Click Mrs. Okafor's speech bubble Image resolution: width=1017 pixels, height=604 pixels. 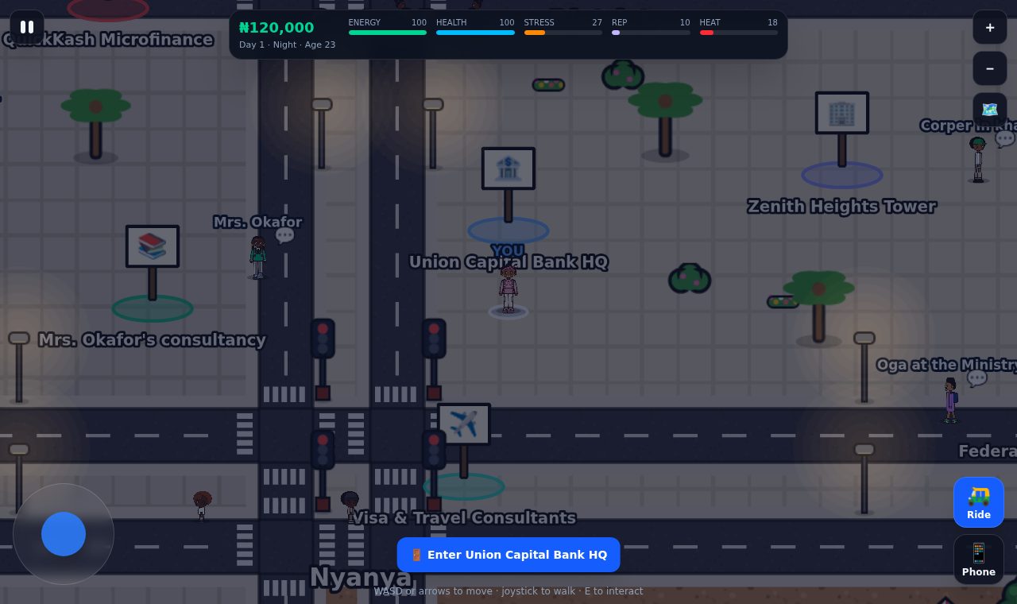click(x=284, y=235)
